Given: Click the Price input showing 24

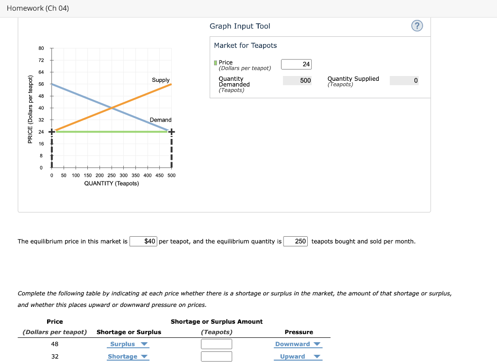Looking at the screenshot, I should coord(296,64).
